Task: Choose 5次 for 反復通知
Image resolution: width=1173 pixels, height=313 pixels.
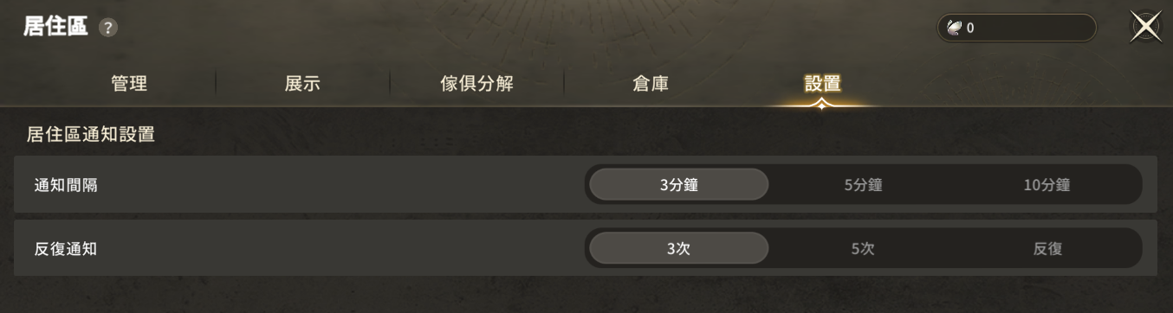Action: (863, 248)
